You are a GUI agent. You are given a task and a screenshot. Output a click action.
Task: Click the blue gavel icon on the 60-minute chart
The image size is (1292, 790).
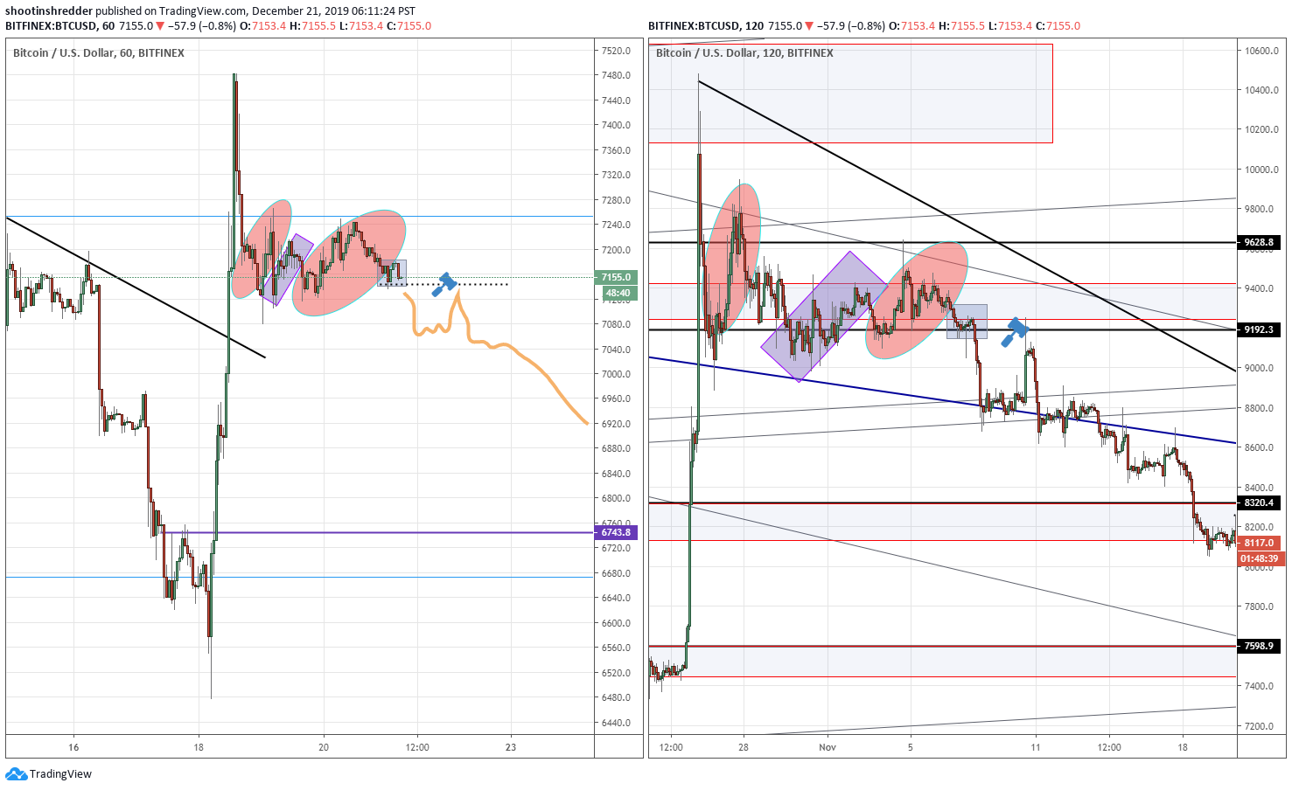click(x=445, y=285)
